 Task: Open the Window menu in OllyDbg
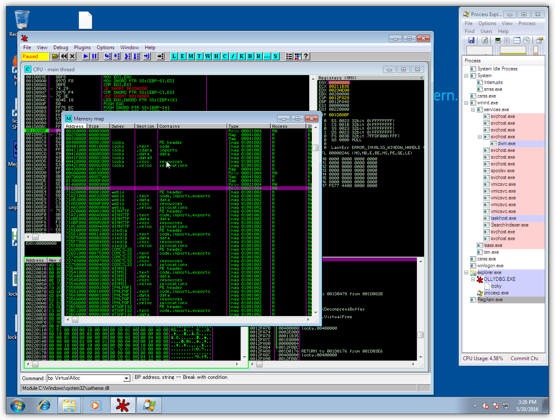[129, 48]
